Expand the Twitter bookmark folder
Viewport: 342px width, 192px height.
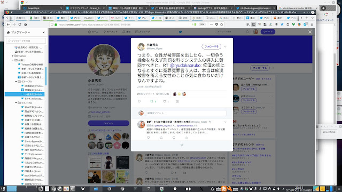13,56
